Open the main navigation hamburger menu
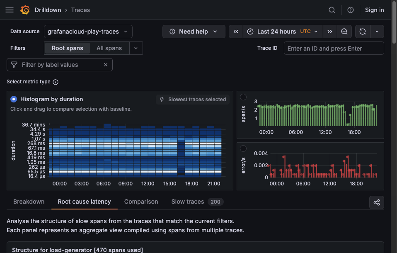 9,10
